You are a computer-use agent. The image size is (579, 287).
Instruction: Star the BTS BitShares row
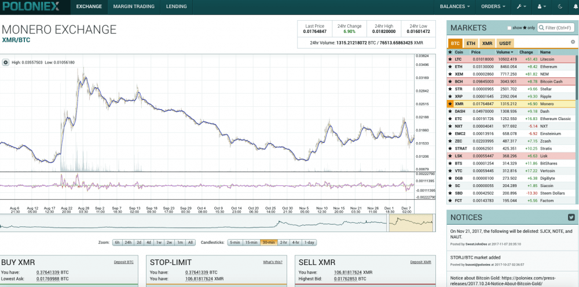450,163
